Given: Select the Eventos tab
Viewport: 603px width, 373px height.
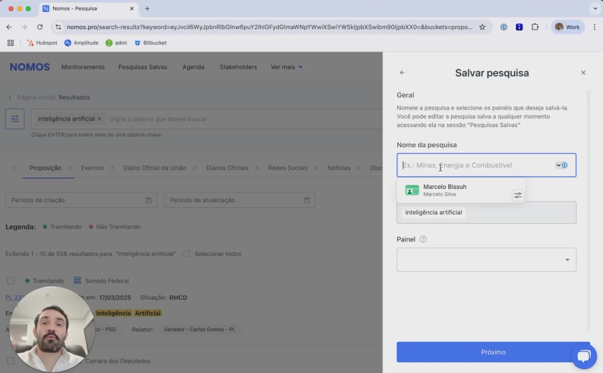Looking at the screenshot, I should point(92,168).
